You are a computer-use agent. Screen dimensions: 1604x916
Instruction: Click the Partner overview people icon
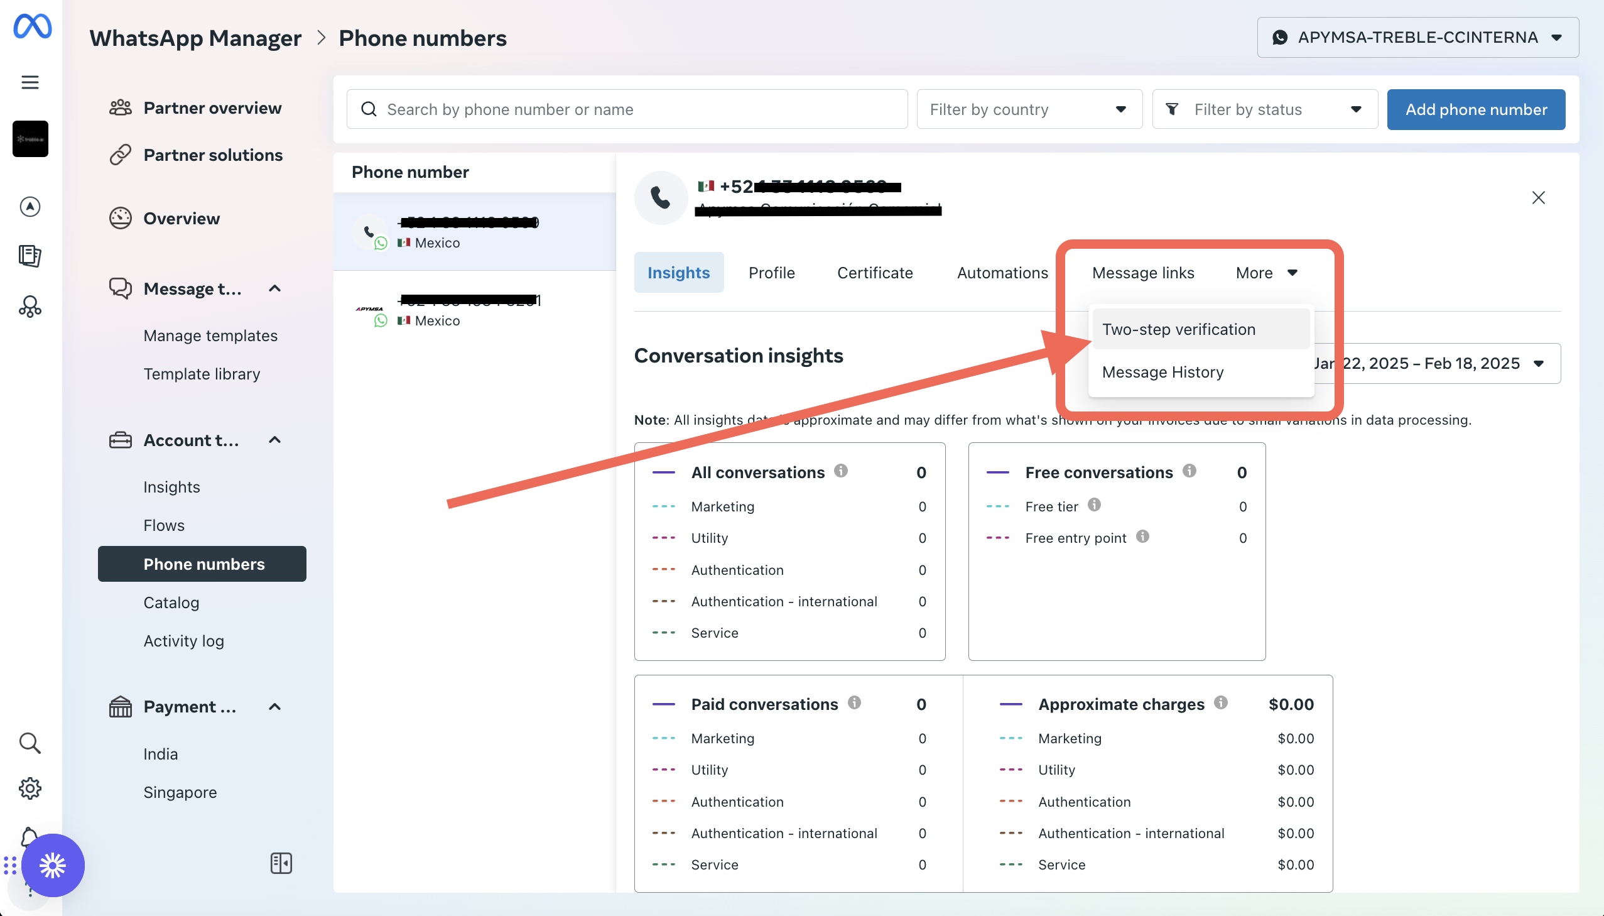120,107
